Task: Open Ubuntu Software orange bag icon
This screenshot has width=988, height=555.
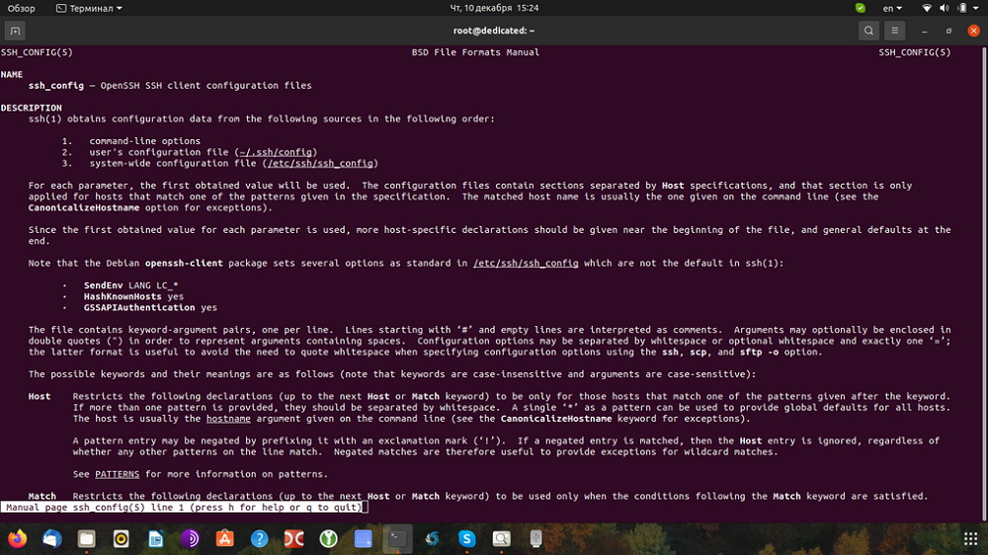Action: click(225, 538)
